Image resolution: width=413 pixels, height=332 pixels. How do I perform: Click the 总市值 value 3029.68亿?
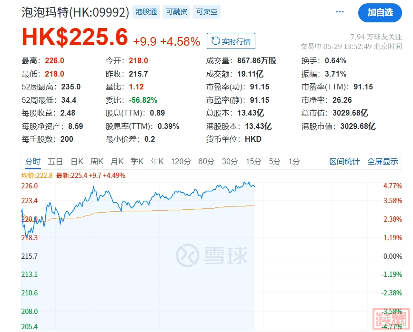click(x=350, y=113)
